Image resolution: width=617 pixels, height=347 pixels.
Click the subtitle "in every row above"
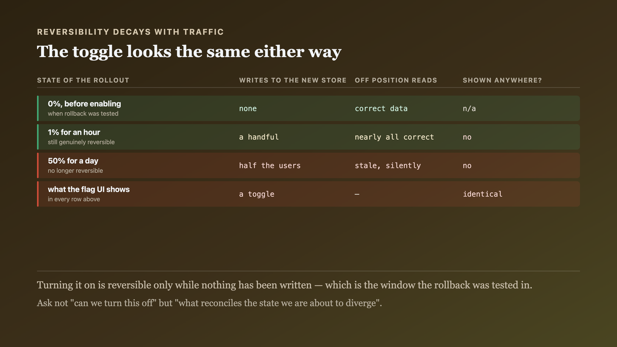coord(74,199)
